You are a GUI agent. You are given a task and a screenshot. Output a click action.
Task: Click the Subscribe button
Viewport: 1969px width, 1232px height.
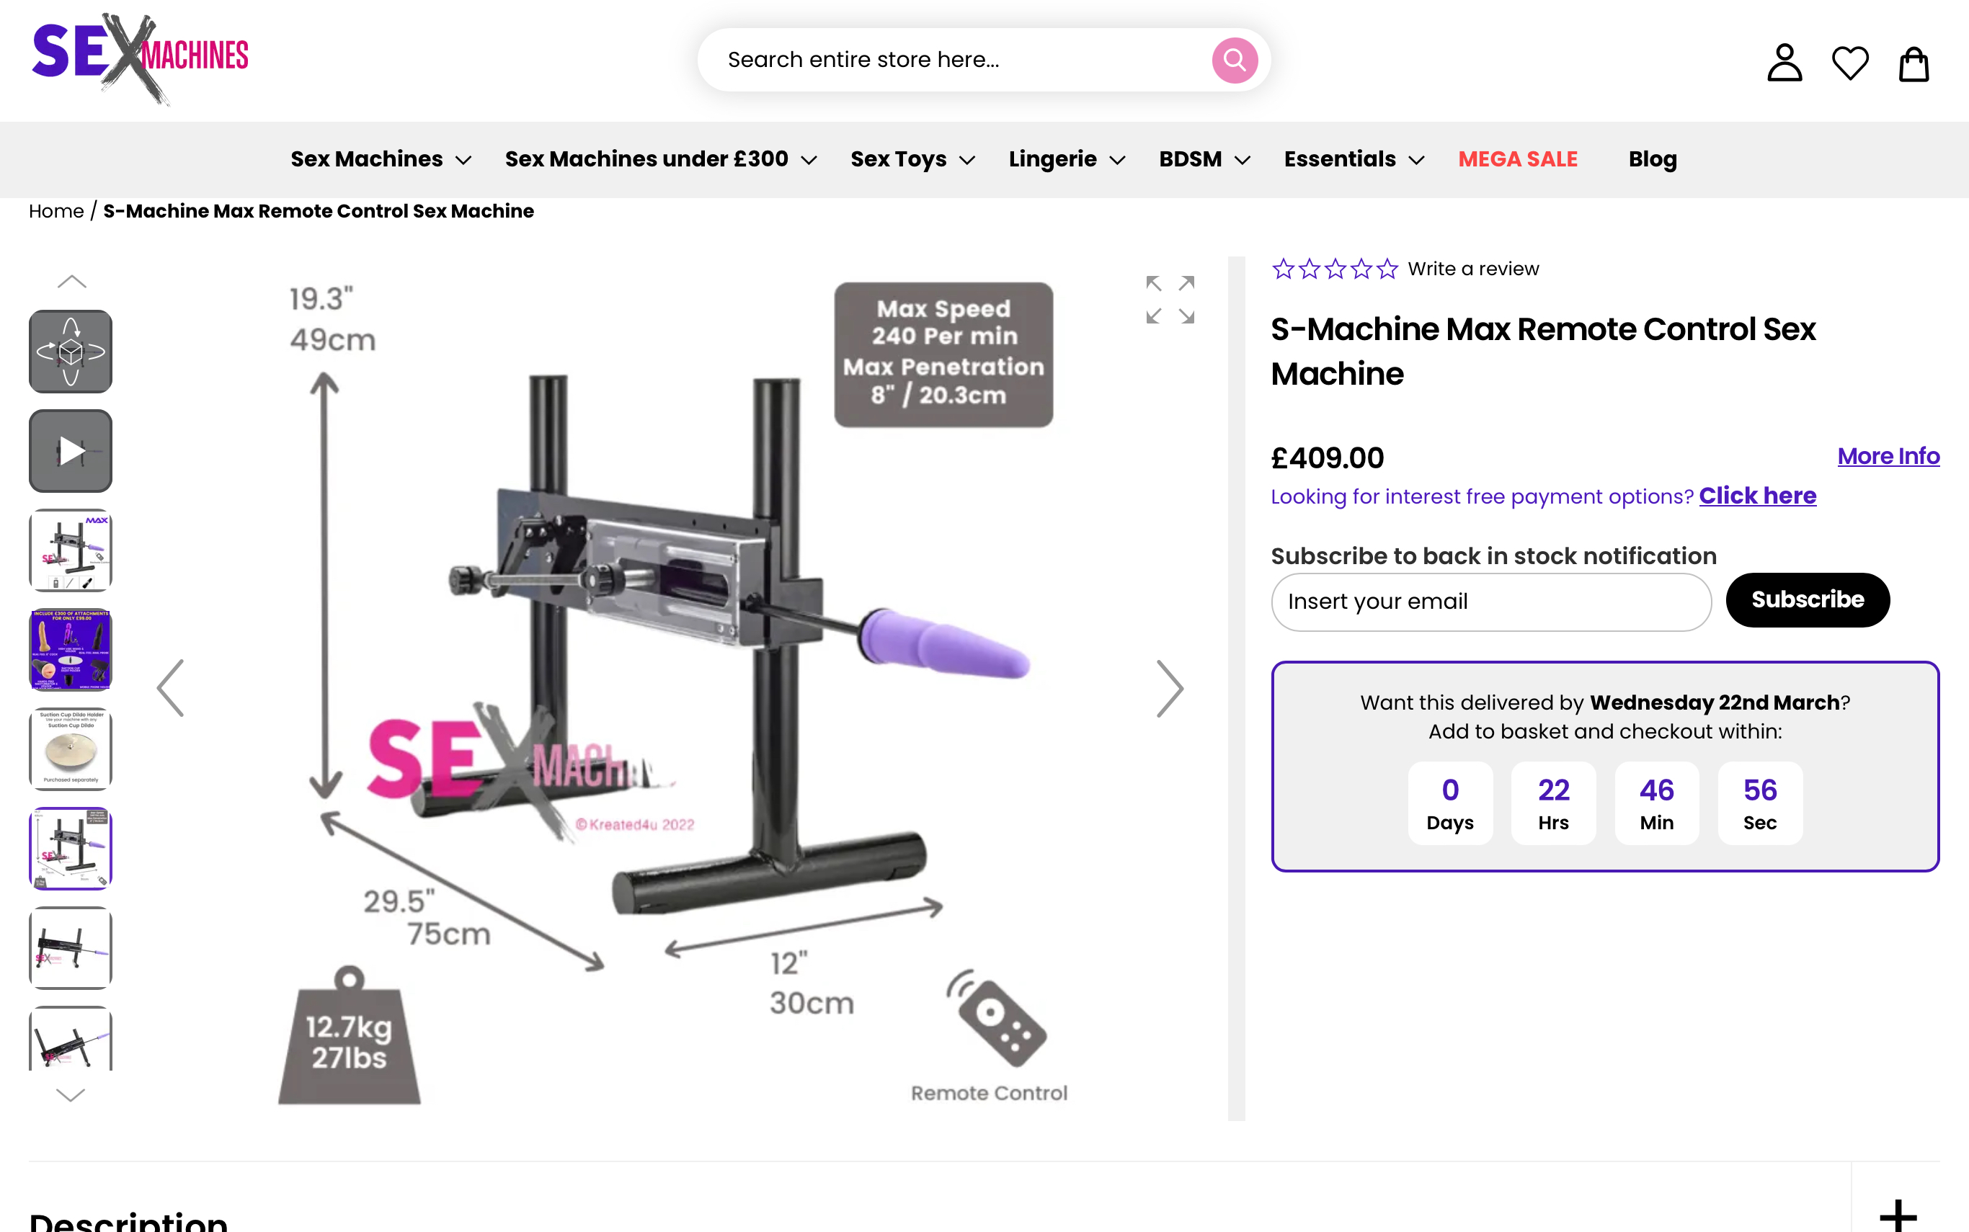tap(1807, 599)
